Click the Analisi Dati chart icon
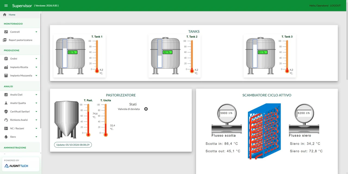 click(x=6, y=95)
